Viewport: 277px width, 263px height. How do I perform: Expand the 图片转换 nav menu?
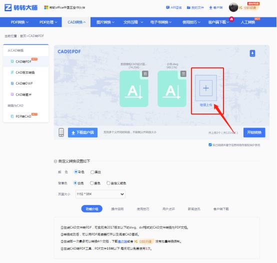[x=105, y=22]
